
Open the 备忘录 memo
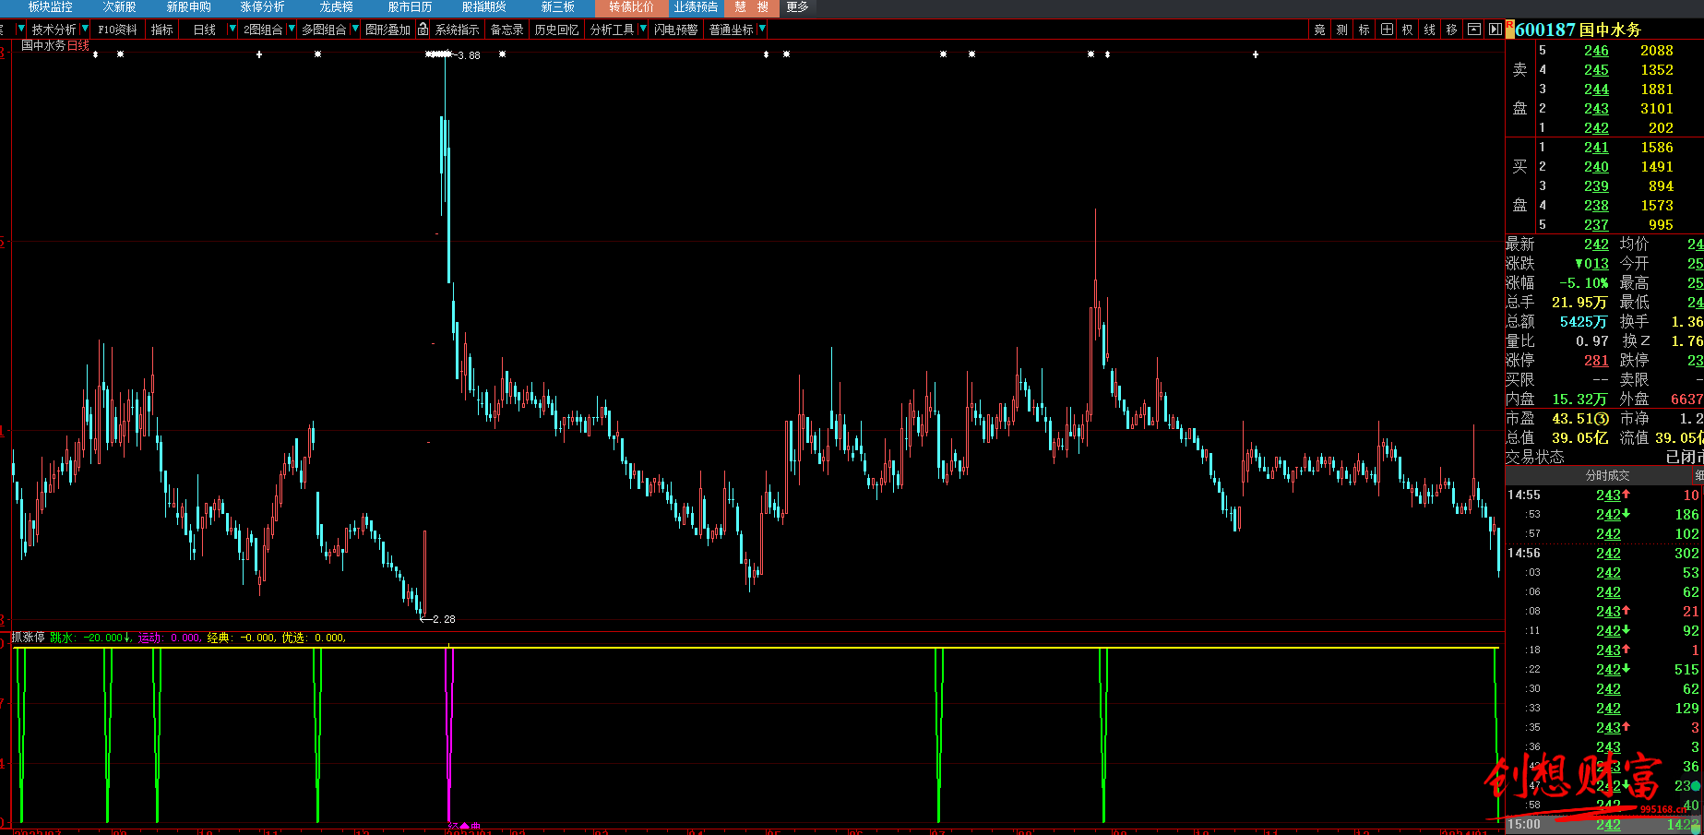tap(506, 30)
